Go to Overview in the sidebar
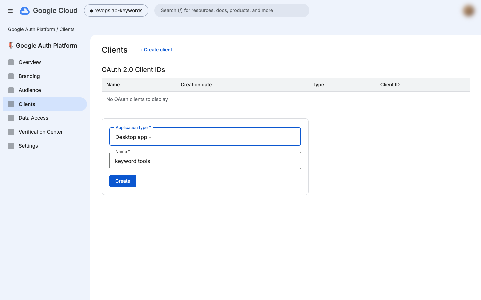 click(45, 62)
